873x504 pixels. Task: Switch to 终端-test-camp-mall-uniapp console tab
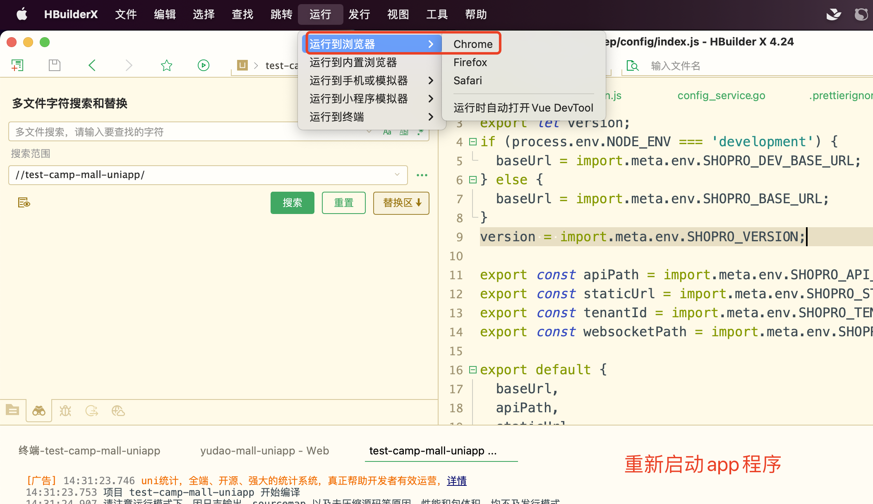click(x=89, y=451)
